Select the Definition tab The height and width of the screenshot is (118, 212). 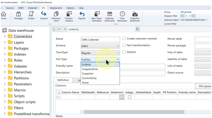point(63,80)
